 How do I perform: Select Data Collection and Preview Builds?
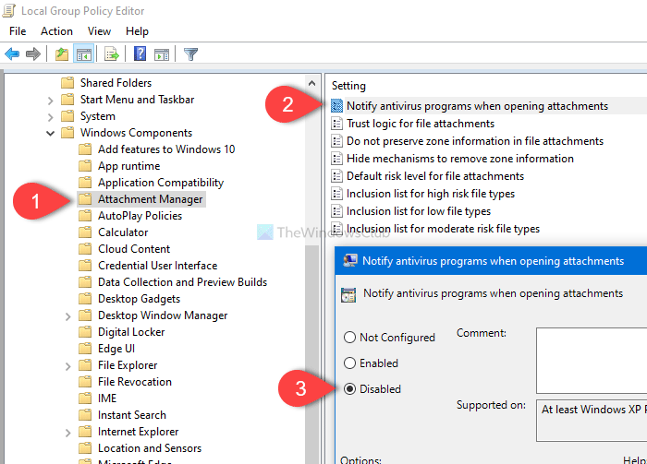182,282
